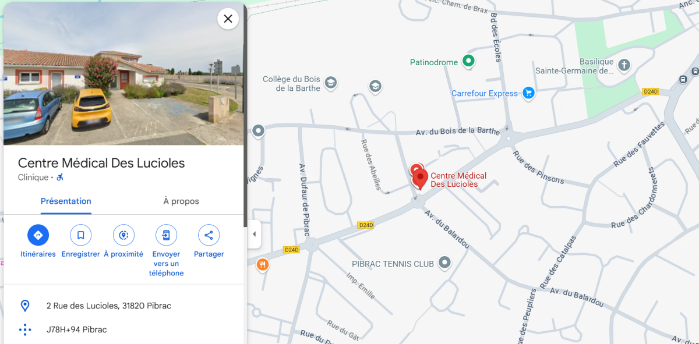Click the panel's vertical scrollbar
Screen dimensions: 699x344
coord(245,116)
